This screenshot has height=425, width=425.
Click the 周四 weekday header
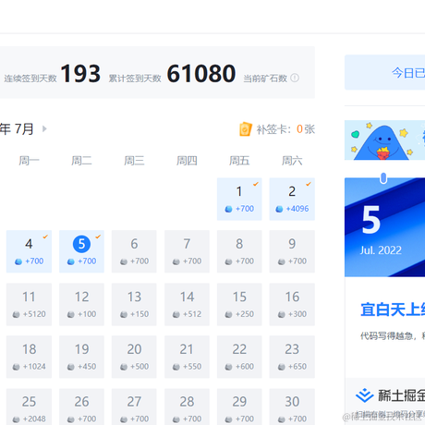[187, 161]
